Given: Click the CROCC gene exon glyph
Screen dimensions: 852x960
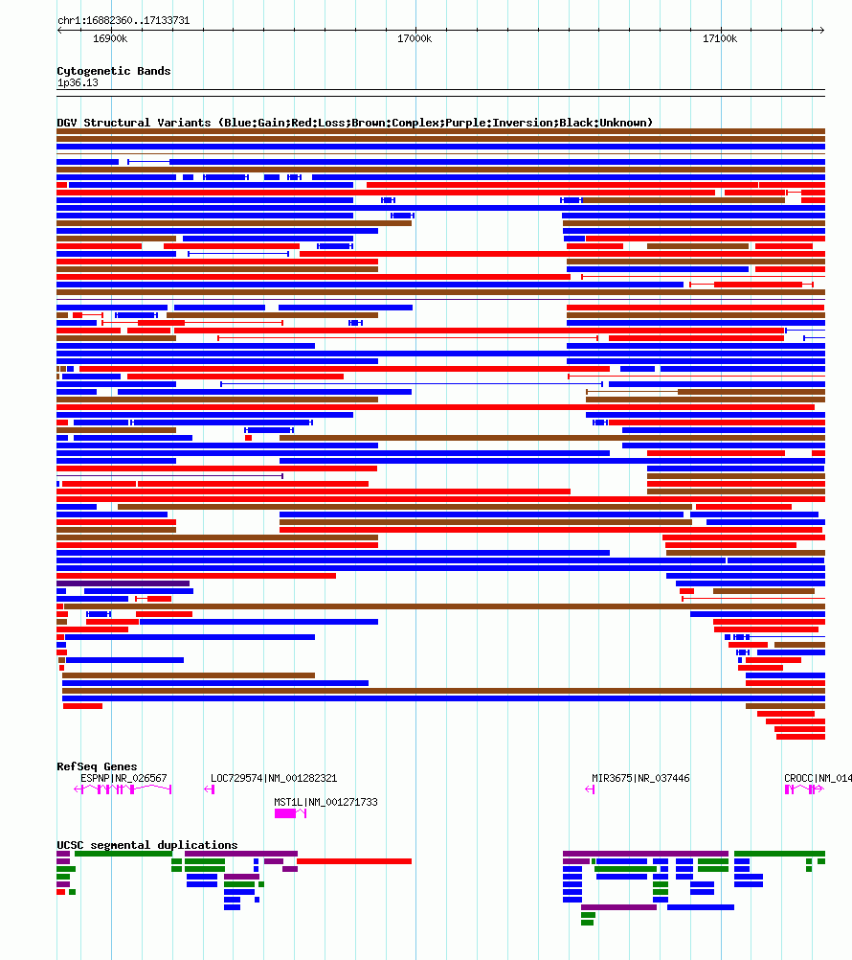Looking at the screenshot, I should point(804,789).
